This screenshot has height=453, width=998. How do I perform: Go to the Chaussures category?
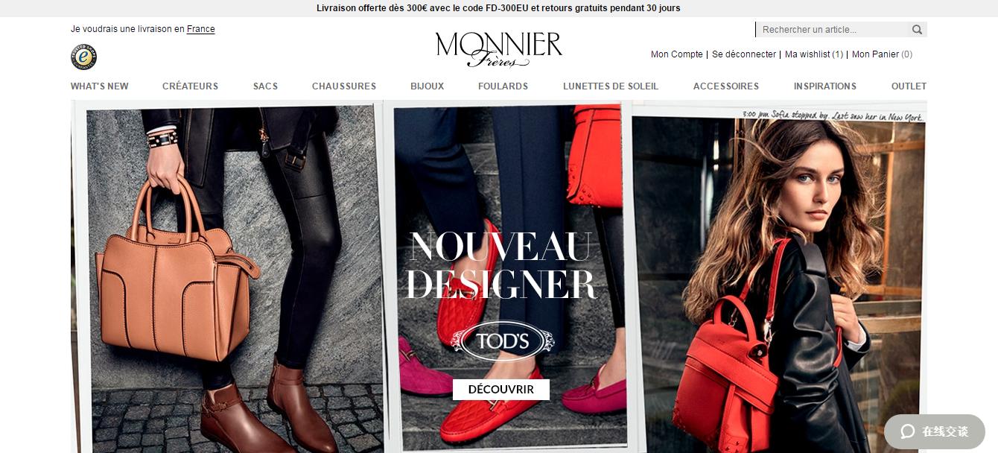pyautogui.click(x=344, y=86)
